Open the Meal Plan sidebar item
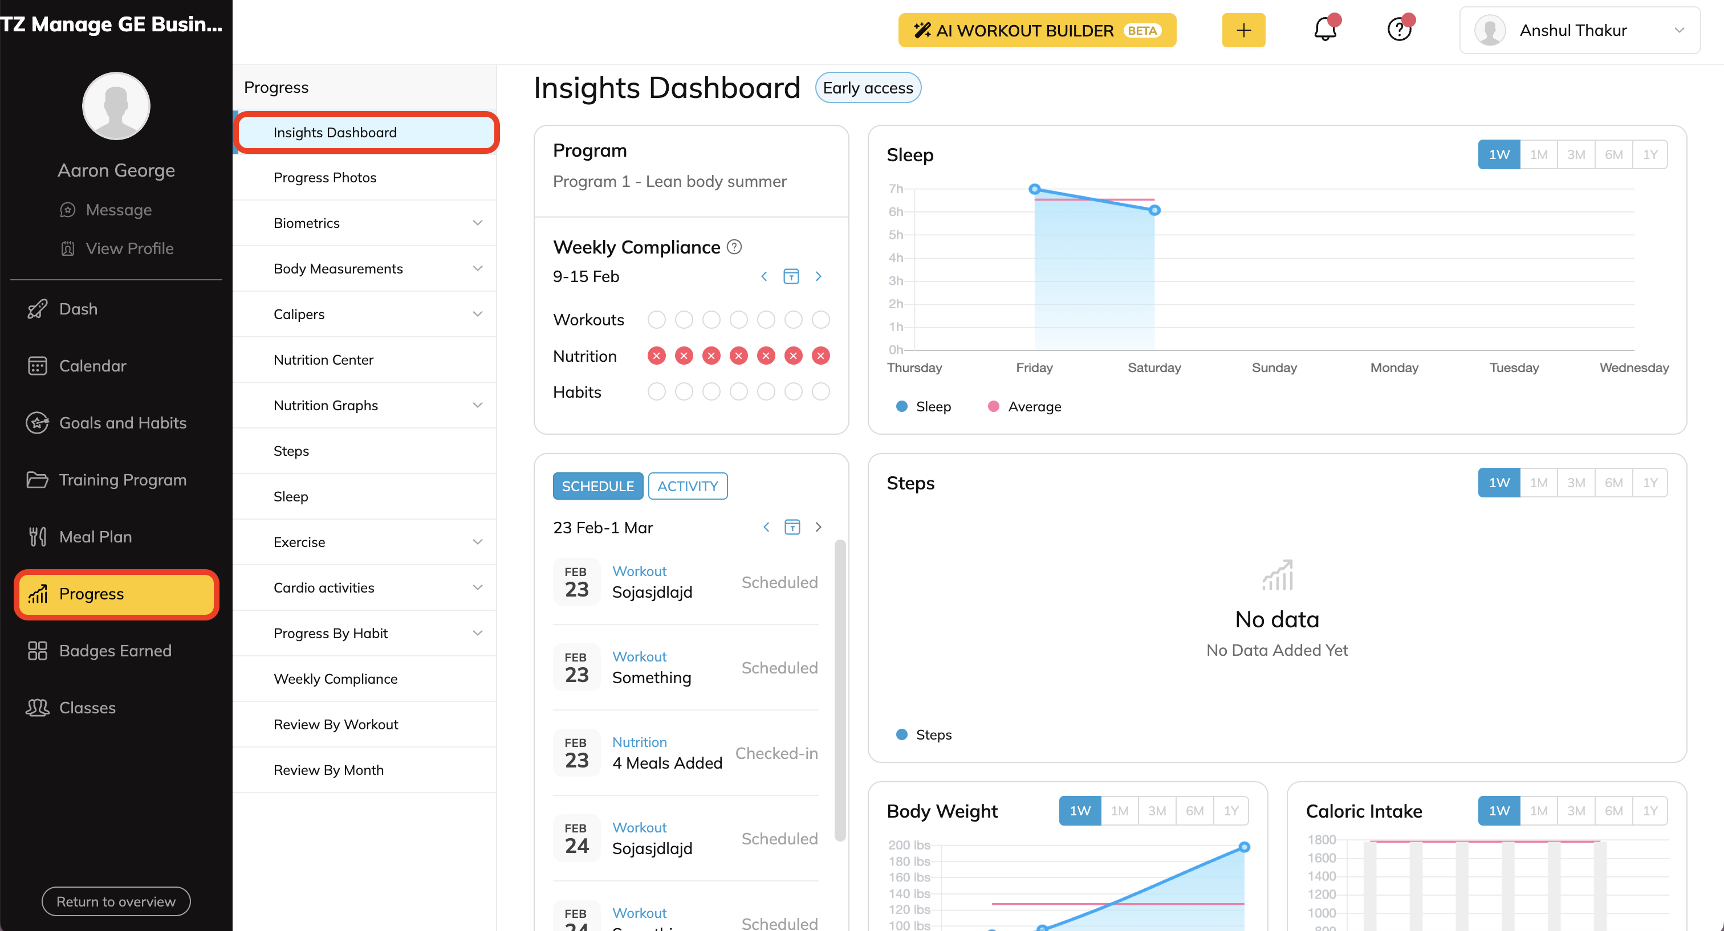The width and height of the screenshot is (1724, 931). click(95, 536)
